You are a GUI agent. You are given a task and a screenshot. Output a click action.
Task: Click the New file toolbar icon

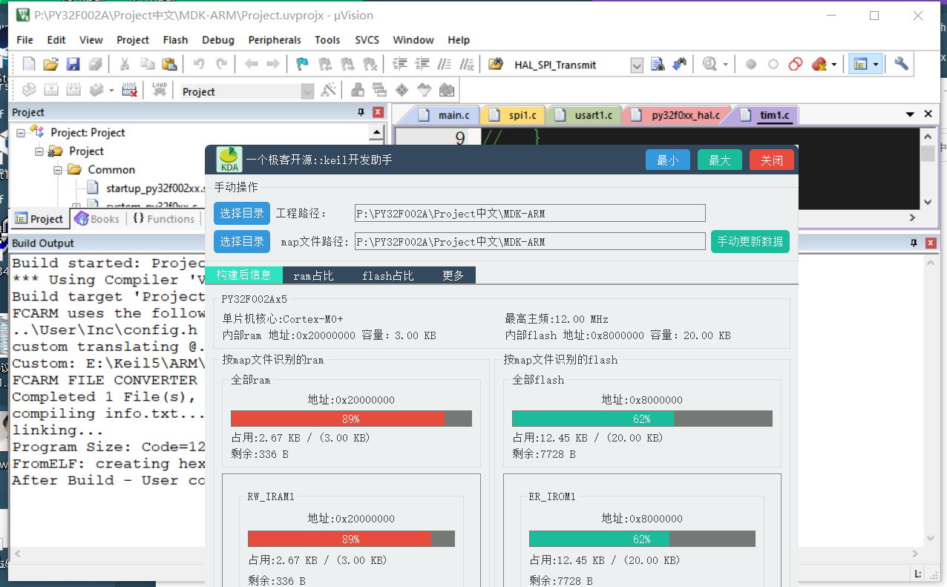[29, 65]
